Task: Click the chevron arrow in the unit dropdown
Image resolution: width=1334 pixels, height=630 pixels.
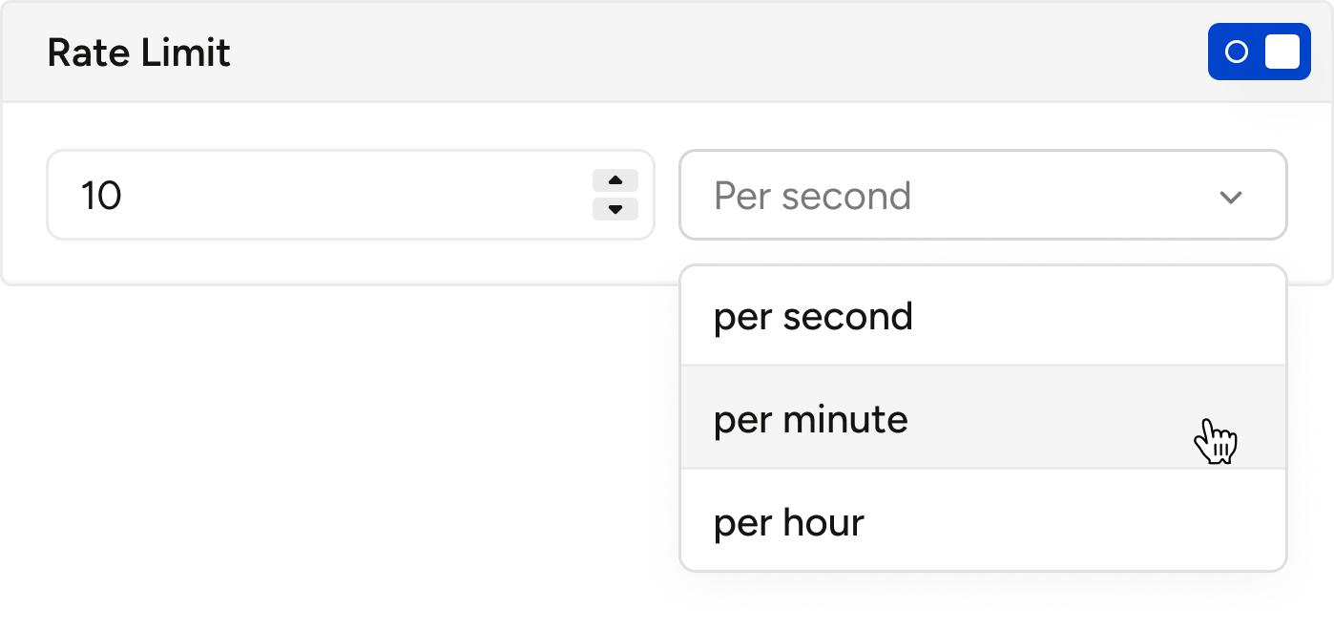Action: point(1231,197)
